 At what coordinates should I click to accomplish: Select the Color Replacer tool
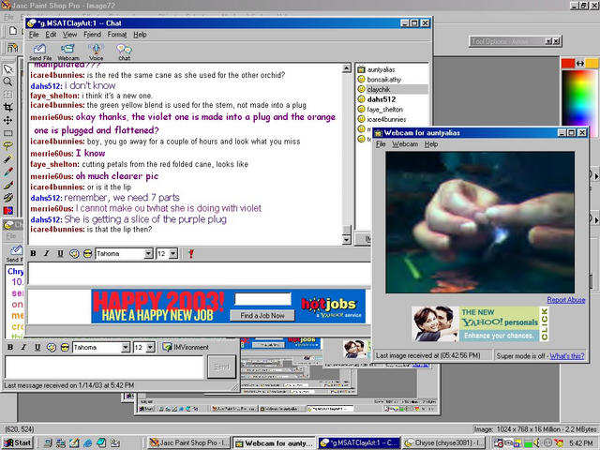(8, 210)
